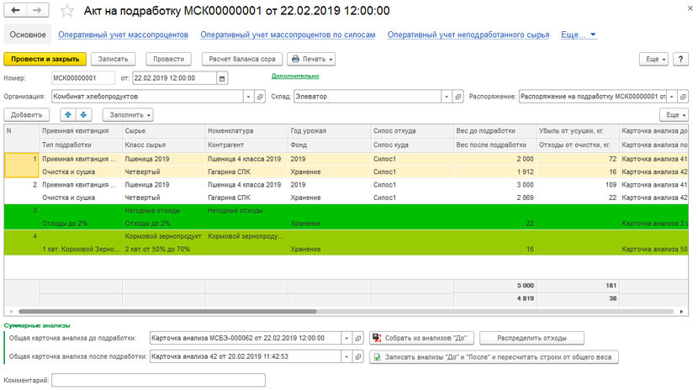This screenshot has height=390, width=698.
Task: Click the Провести и закрыть button
Action: click(x=45, y=59)
